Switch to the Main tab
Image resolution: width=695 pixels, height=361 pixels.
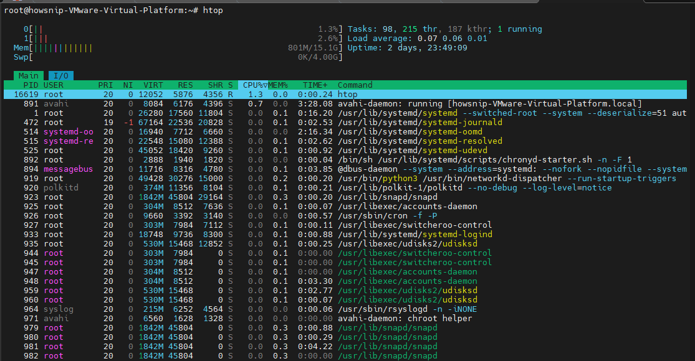[29, 76]
